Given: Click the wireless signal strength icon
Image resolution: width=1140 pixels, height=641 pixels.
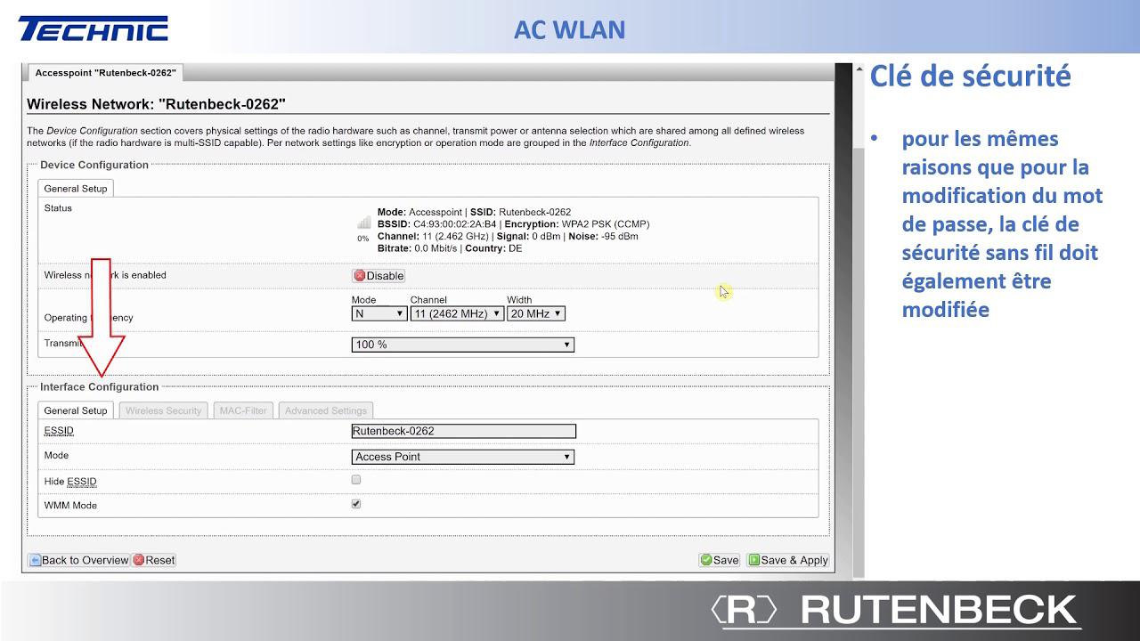Looking at the screenshot, I should [x=363, y=223].
